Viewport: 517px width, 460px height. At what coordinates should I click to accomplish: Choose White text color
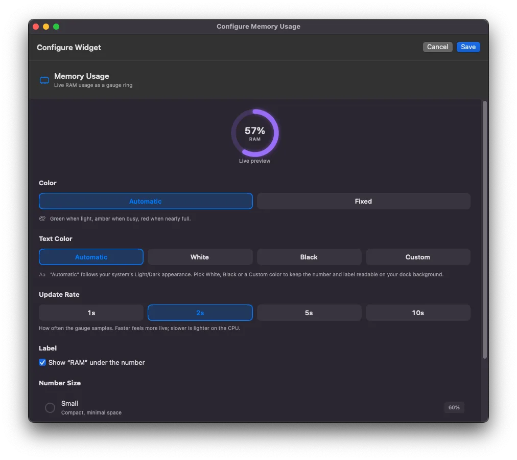point(200,257)
